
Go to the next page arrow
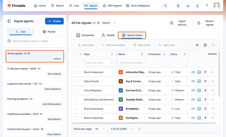point(139,129)
